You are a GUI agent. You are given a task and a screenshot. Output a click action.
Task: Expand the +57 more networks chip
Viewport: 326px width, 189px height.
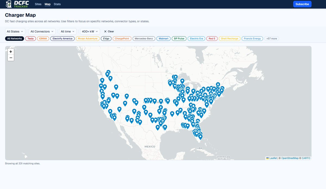point(272,39)
